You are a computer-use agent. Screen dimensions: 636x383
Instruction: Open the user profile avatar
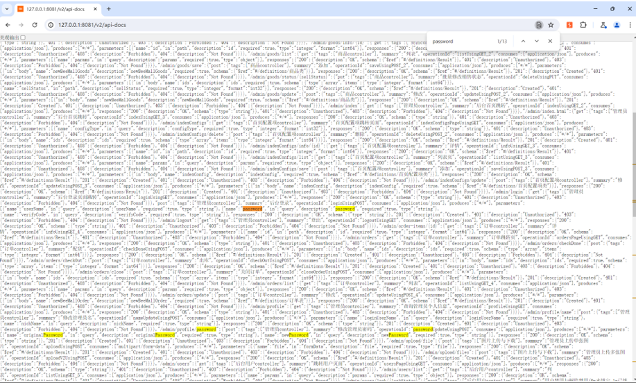coord(617,25)
